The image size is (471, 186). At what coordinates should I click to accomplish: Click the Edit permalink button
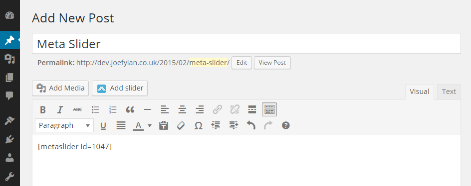[x=241, y=63]
